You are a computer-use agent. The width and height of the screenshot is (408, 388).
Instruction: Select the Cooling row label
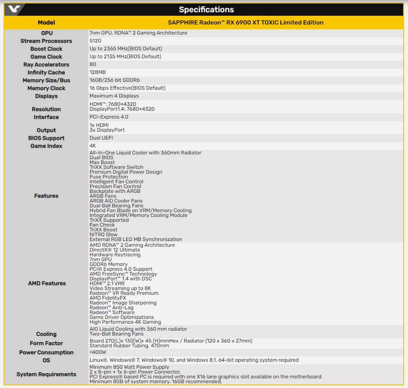46,334
